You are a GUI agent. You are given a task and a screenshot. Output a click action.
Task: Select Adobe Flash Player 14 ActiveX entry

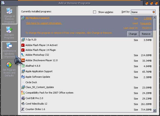(x=87, y=45)
